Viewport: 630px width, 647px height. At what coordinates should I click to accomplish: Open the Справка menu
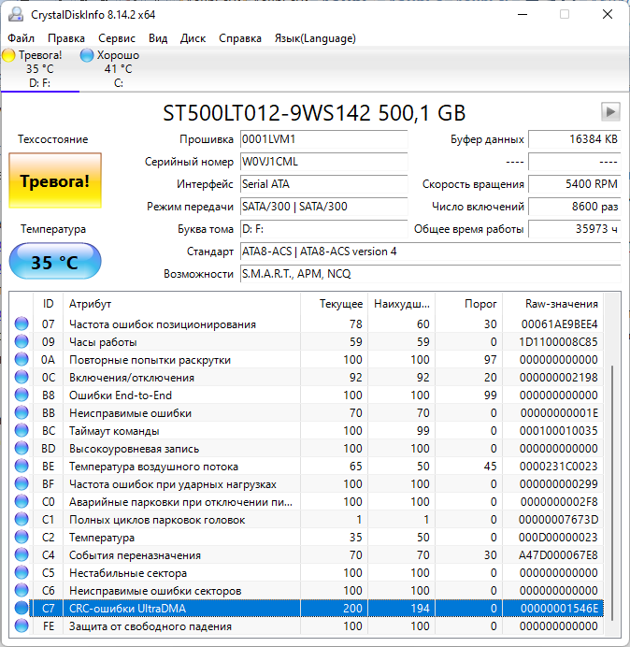[240, 38]
